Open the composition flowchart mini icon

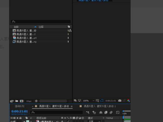(x=87, y=112)
